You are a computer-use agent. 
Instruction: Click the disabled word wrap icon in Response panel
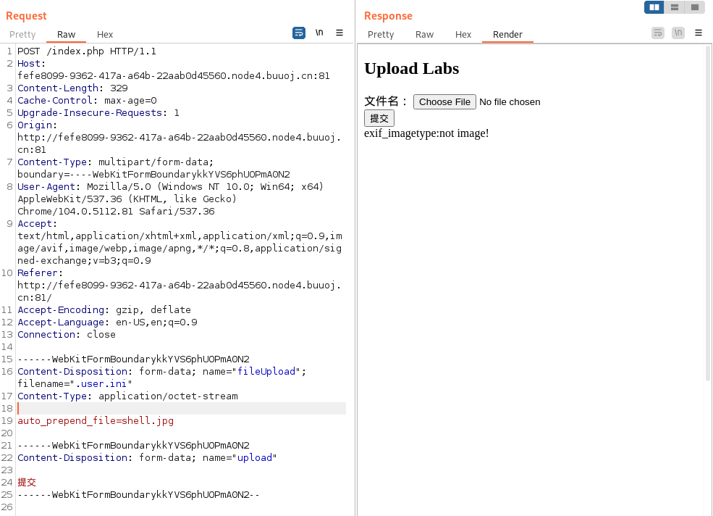(657, 33)
